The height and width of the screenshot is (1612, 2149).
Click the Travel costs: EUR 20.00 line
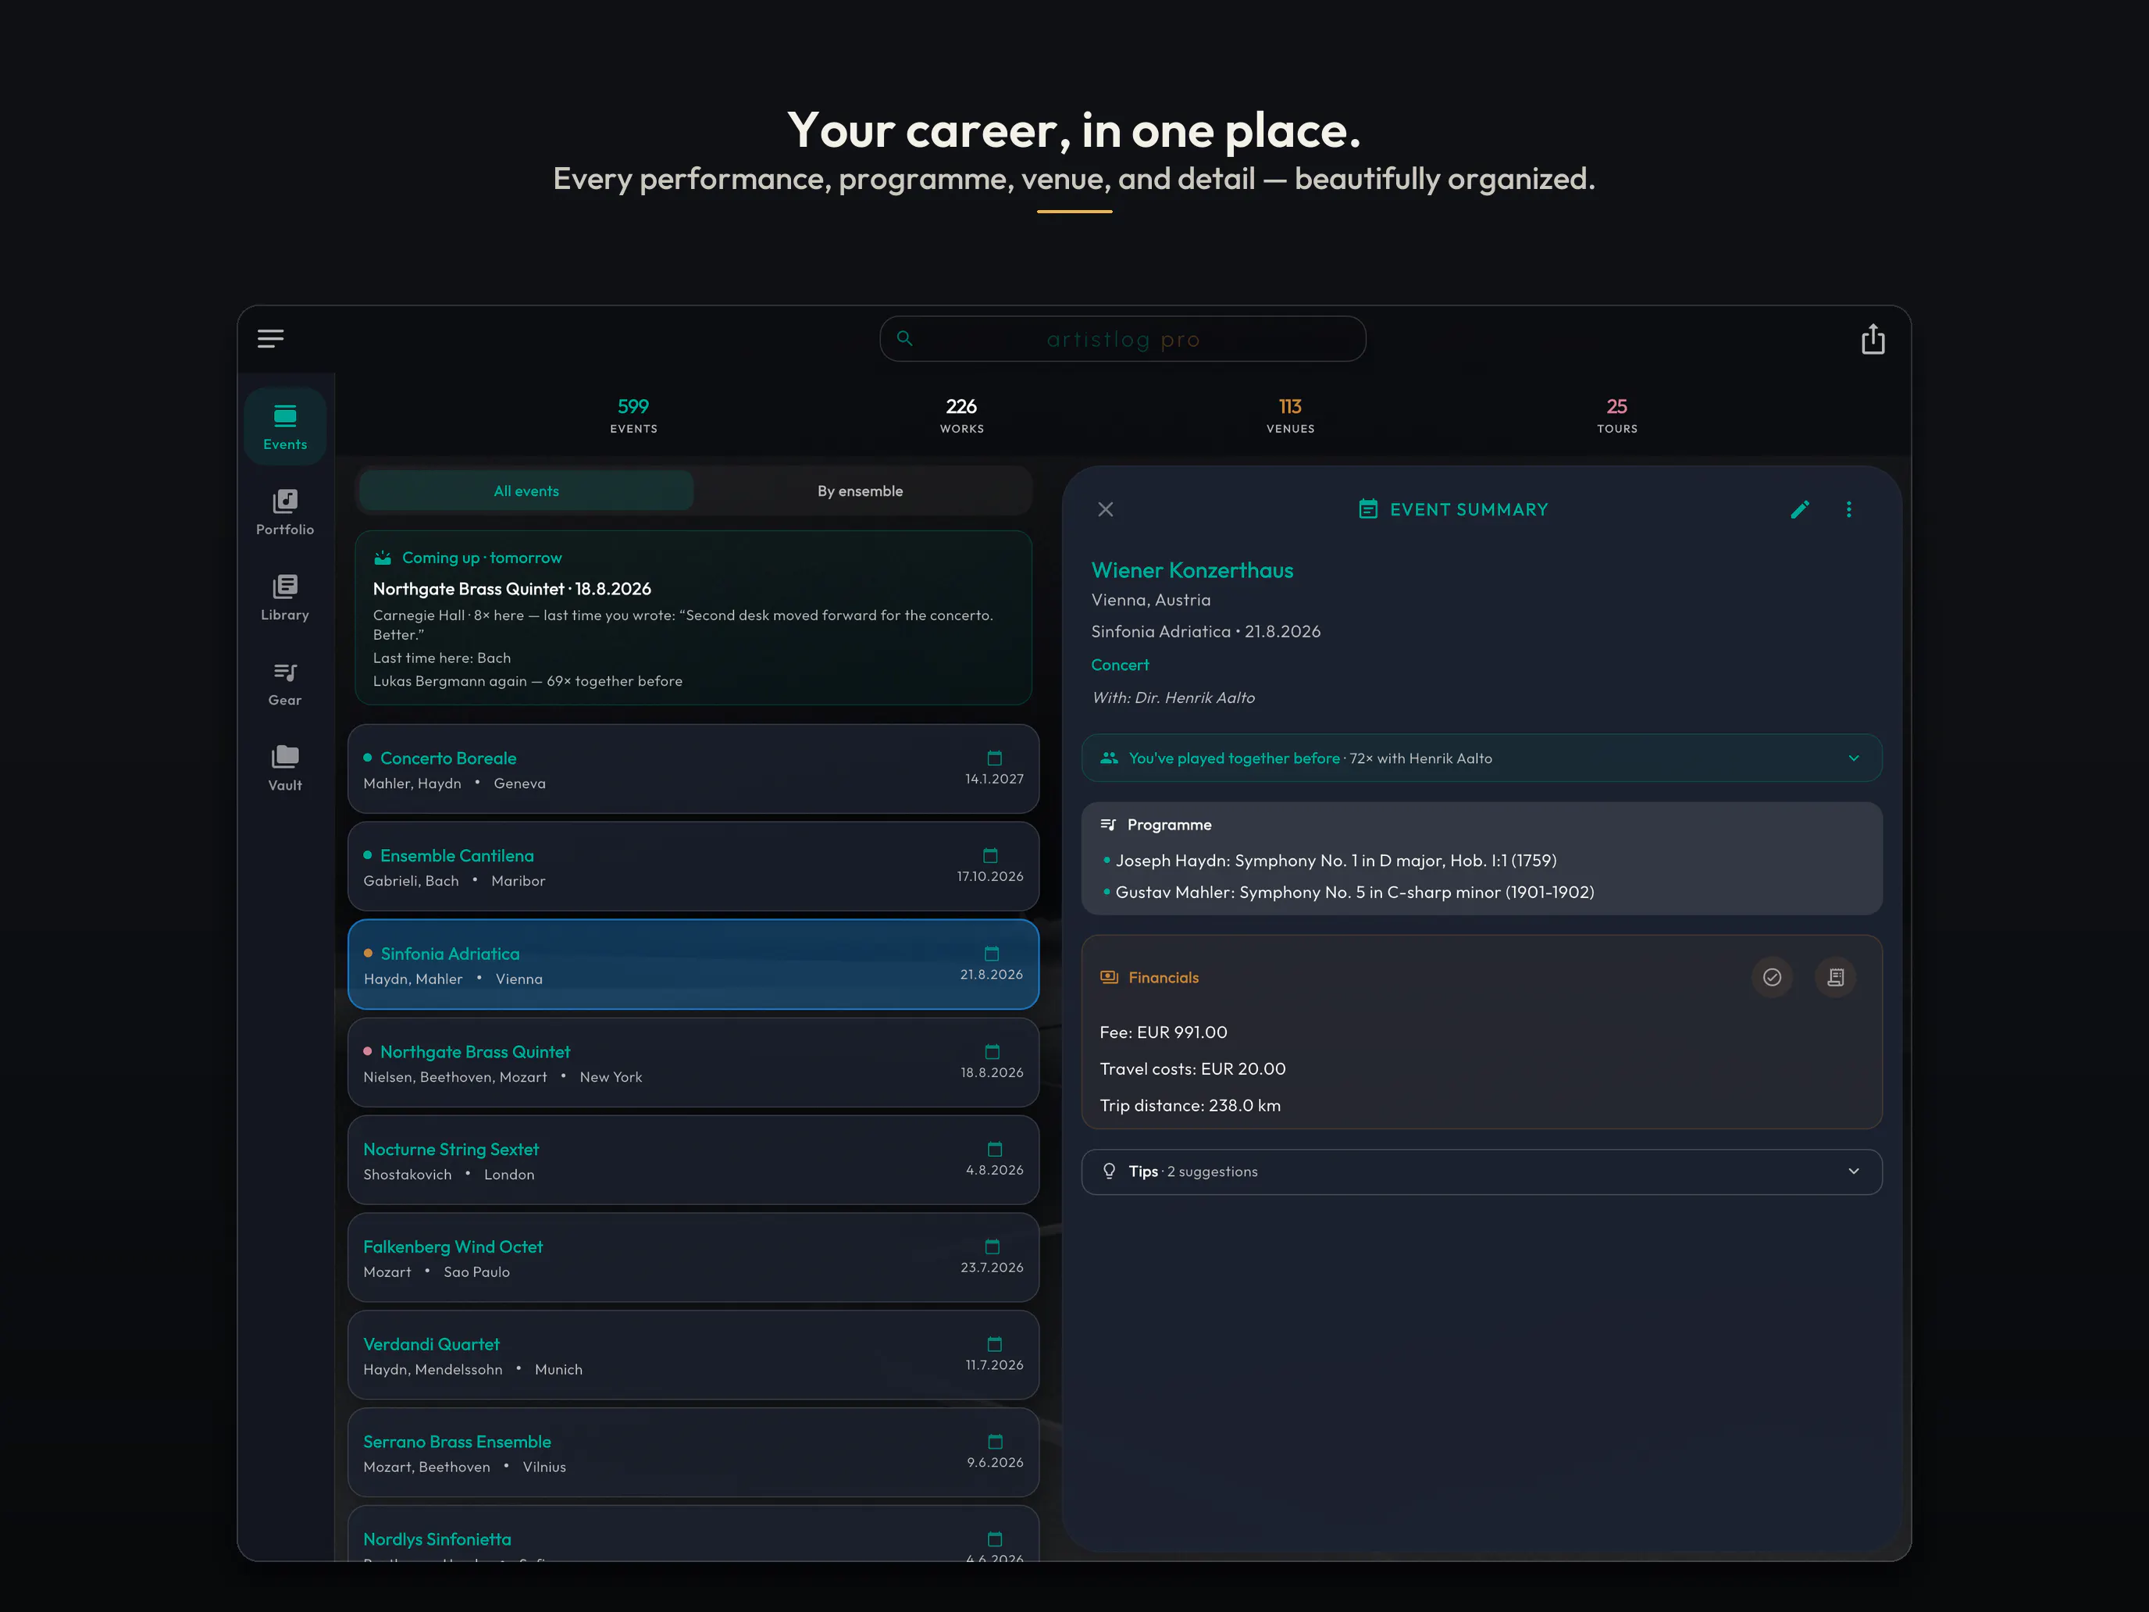(1192, 1068)
